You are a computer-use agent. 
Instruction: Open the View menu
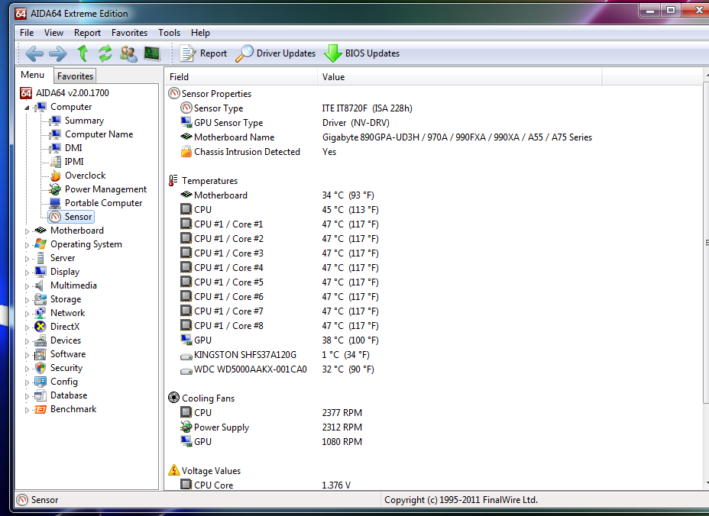coord(53,33)
